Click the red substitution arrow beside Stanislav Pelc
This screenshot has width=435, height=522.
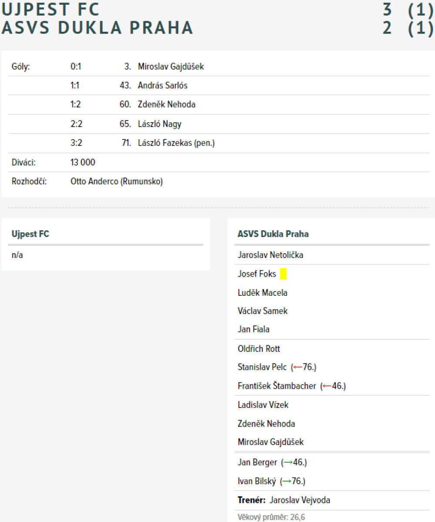pos(298,367)
